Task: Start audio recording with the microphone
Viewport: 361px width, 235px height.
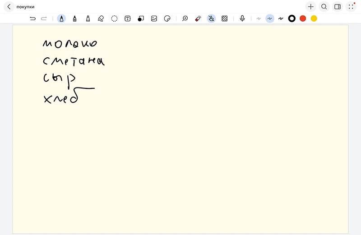Action: [x=242, y=18]
